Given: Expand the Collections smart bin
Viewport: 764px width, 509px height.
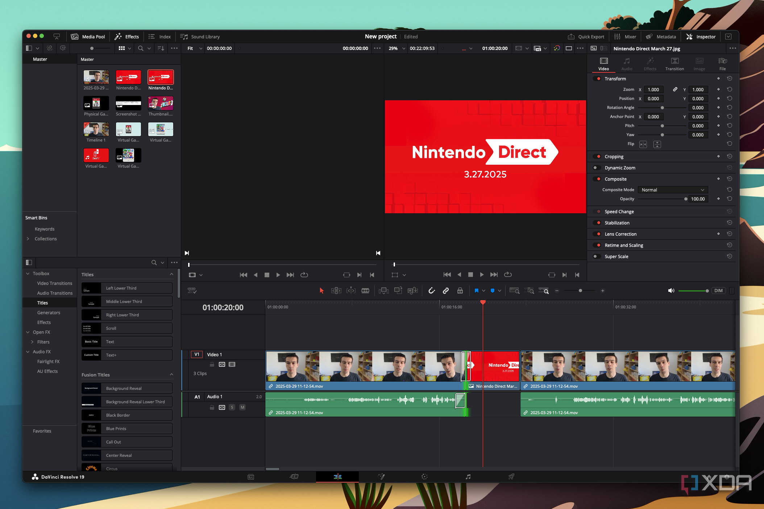Looking at the screenshot, I should pyautogui.click(x=28, y=239).
